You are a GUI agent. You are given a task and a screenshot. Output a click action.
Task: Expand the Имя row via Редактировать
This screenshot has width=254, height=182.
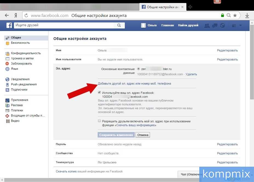pos(227,50)
